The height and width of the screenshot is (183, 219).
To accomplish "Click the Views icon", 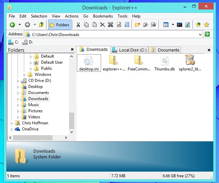I will (166, 25).
